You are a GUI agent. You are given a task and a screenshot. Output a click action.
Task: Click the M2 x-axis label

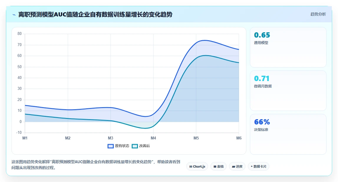point(68,138)
